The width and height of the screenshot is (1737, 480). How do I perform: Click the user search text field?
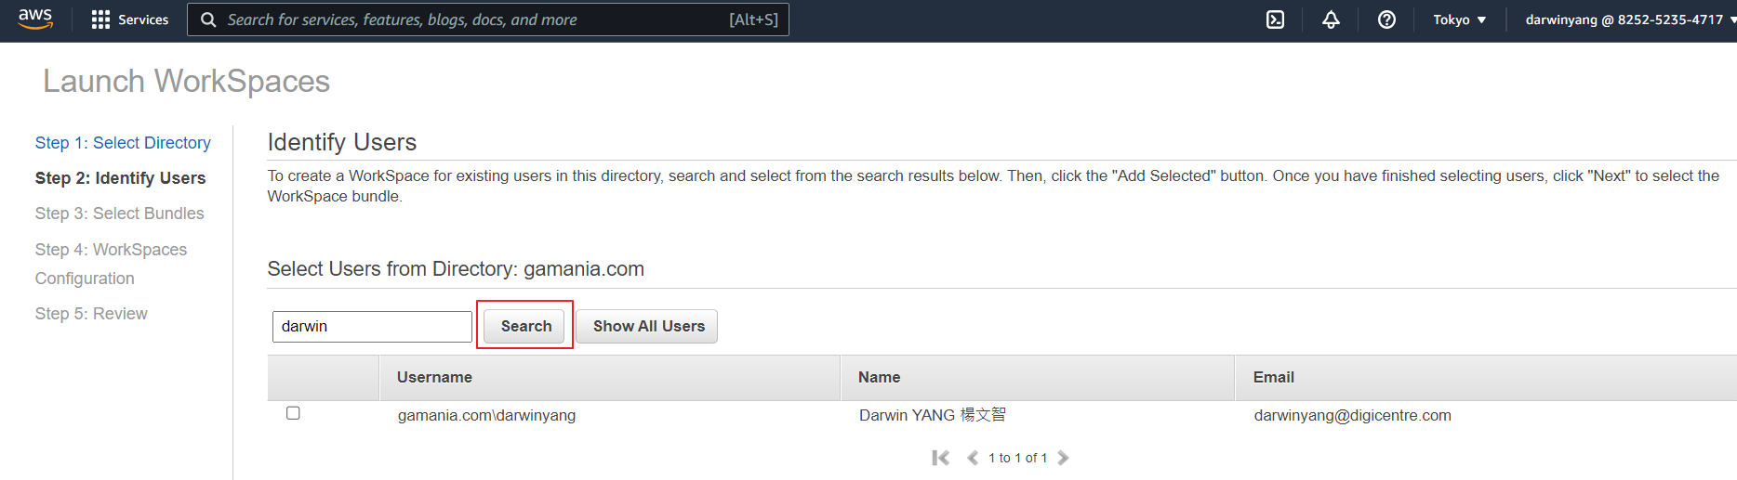(372, 327)
